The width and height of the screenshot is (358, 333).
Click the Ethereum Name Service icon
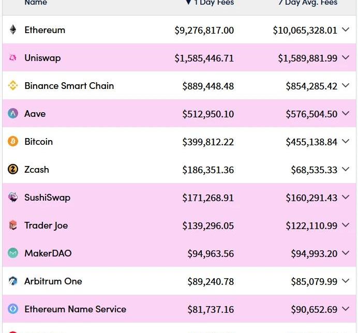pos(13,309)
